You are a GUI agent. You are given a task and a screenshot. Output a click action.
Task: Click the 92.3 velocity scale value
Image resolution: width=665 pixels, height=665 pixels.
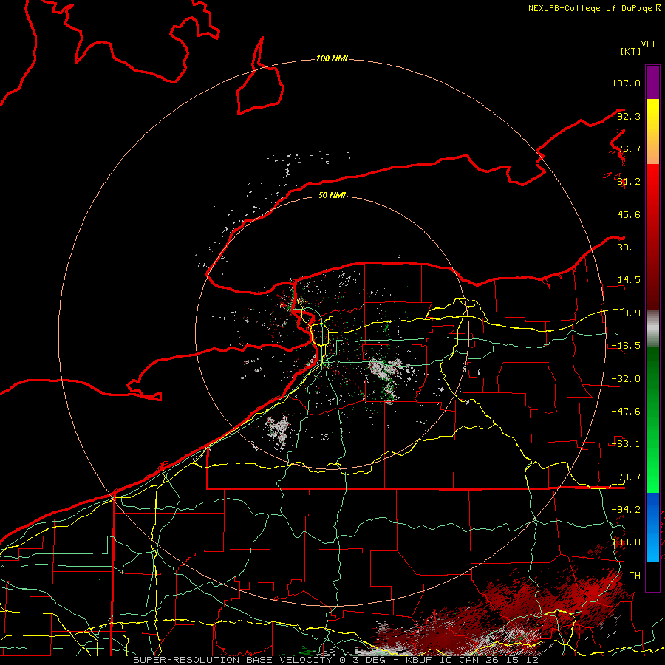pyautogui.click(x=629, y=116)
